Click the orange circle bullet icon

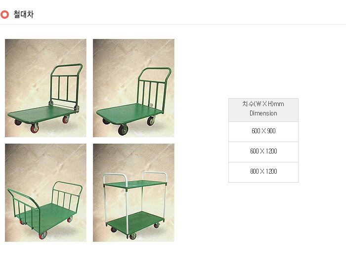pyautogui.click(x=4, y=14)
